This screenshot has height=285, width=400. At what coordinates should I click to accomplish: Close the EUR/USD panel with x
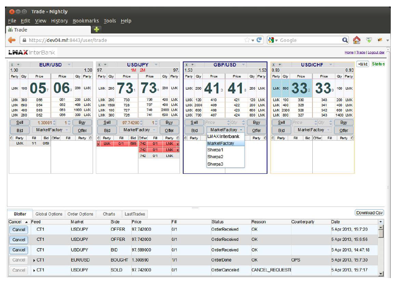click(12, 65)
